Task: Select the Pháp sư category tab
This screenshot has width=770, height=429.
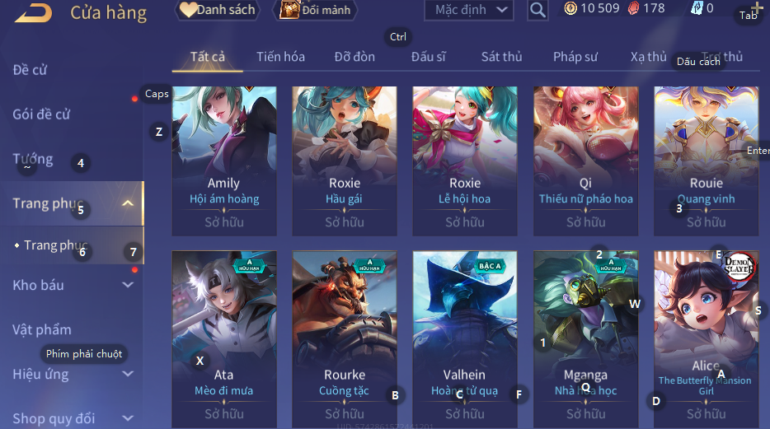Action: [x=575, y=57]
